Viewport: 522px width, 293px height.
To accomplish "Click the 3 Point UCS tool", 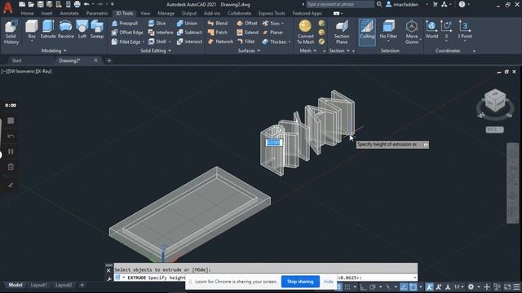I will pyautogui.click(x=464, y=29).
